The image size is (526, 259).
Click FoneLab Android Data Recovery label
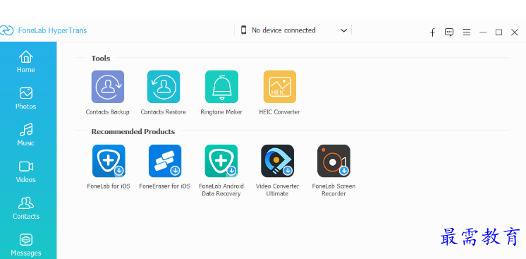coord(221,190)
